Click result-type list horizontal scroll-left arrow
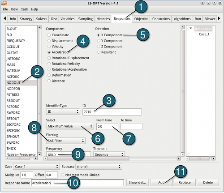224x193 pixels. (7, 158)
